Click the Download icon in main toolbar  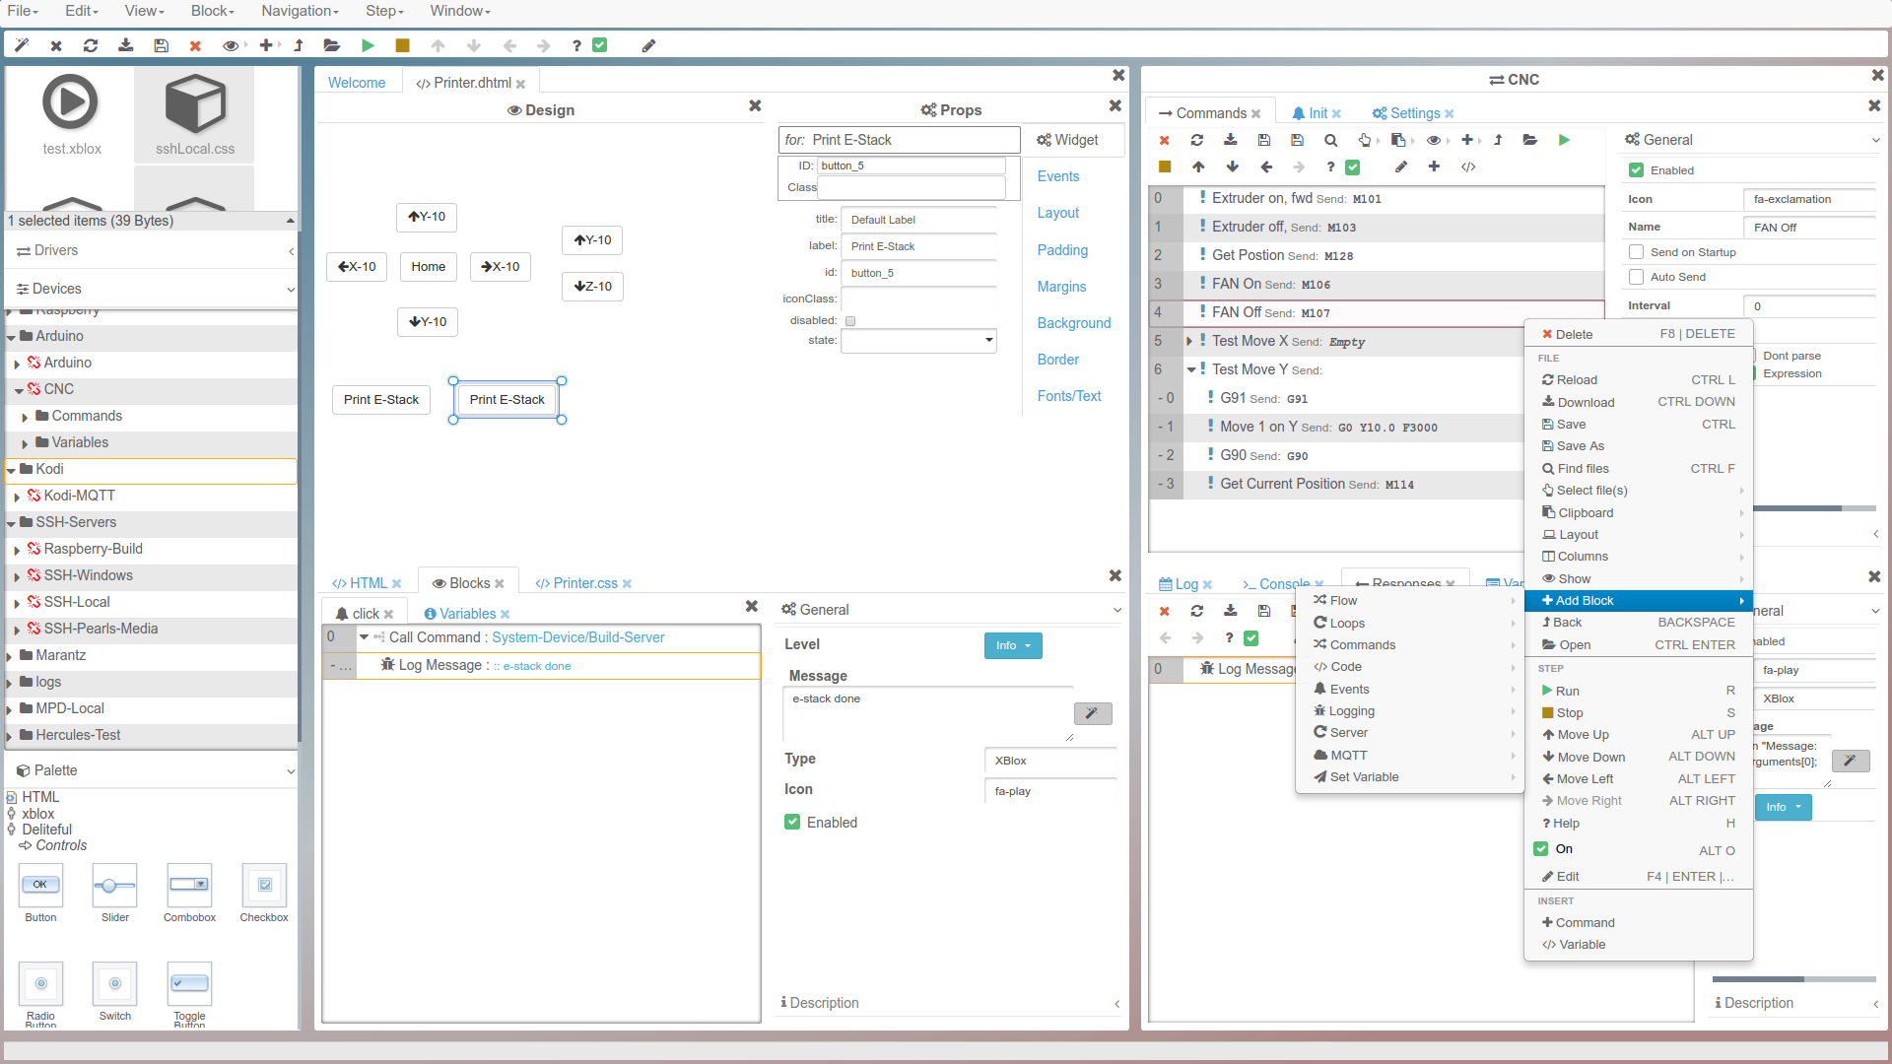pyautogui.click(x=125, y=45)
